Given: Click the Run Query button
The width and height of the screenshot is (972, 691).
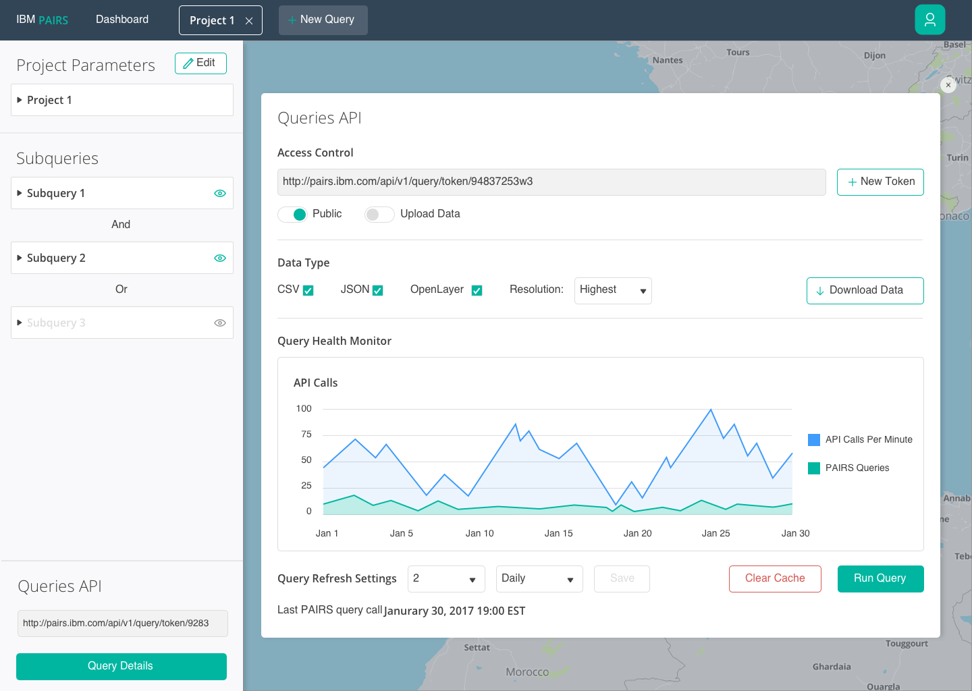Looking at the screenshot, I should tap(880, 578).
